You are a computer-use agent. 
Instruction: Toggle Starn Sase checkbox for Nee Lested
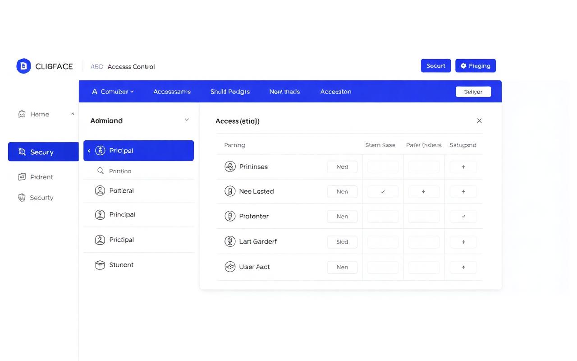(383, 192)
